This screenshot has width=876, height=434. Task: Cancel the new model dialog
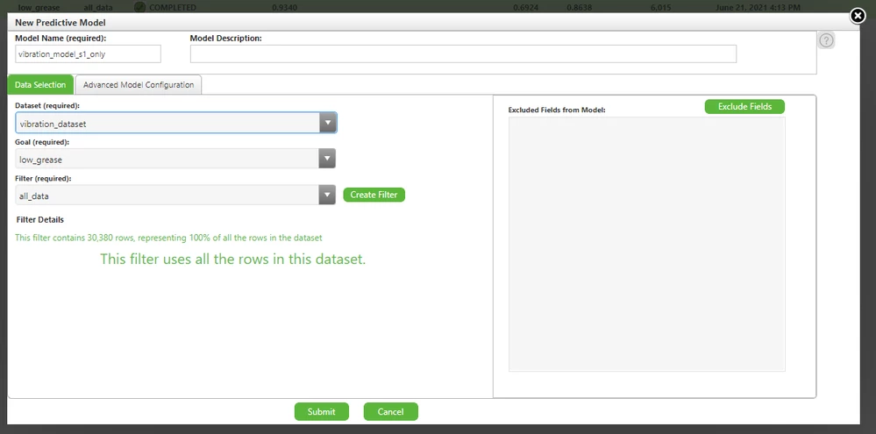[390, 412]
